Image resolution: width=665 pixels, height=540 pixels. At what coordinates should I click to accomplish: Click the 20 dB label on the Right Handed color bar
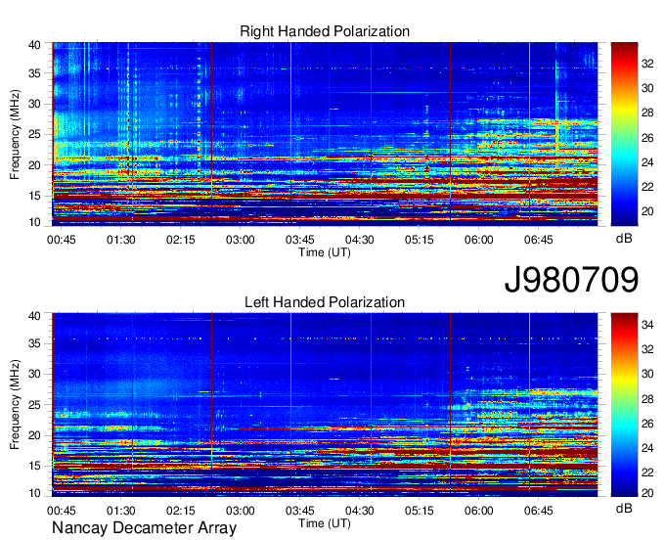click(647, 211)
